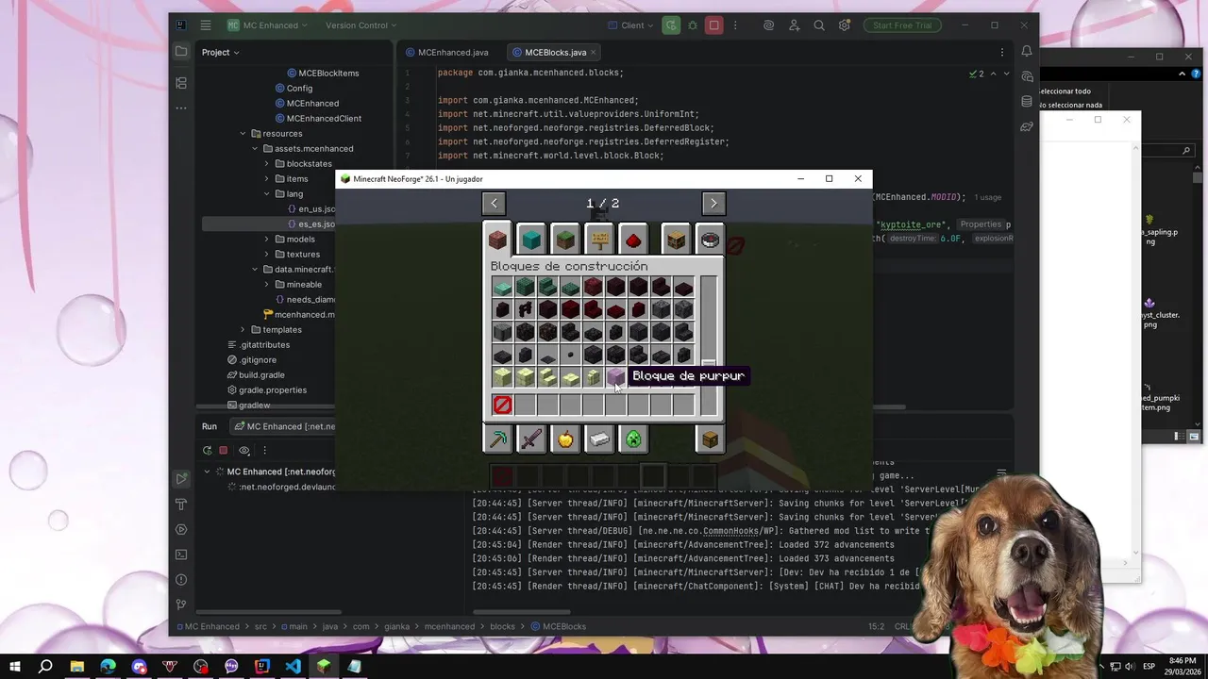This screenshot has height=679, width=1208.
Task: Open the Problems tool window icon
Action: click(x=181, y=580)
